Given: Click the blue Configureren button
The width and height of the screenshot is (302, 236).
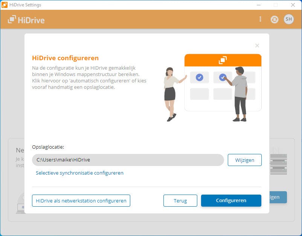Looking at the screenshot, I should (231, 201).
